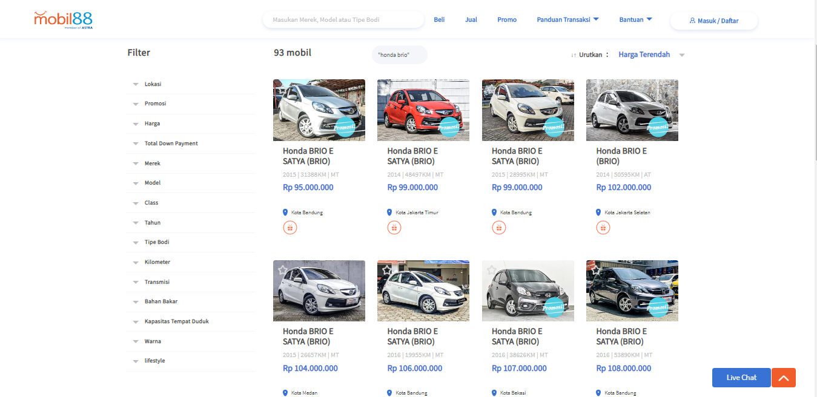817x397 pixels.
Task: Expand the Transmisi filter
Action: pos(190,282)
